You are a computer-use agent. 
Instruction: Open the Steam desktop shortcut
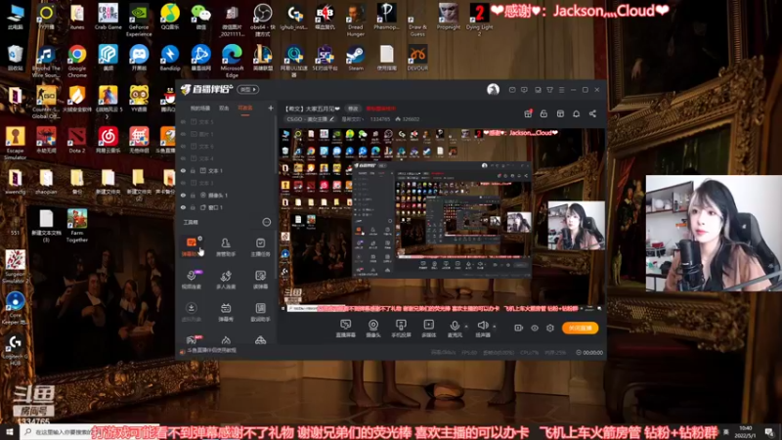(x=356, y=58)
